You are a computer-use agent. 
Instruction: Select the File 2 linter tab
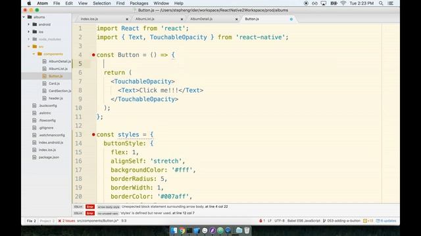click(31, 221)
